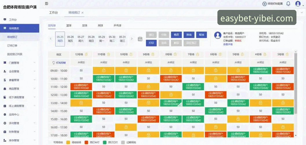306x145 pixels.
Task: Click the 会员管理 member icon in the sidebar
Action: pos(5,71)
